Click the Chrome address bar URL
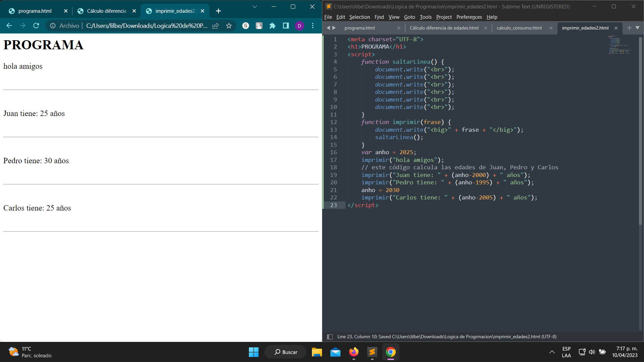 pos(147,25)
